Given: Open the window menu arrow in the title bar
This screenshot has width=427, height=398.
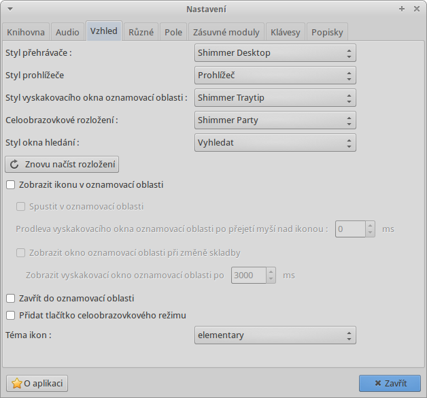Looking at the screenshot, I should [x=10, y=9].
